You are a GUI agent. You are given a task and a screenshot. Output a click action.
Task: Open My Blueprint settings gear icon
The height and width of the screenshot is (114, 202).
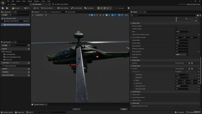coord(29,45)
